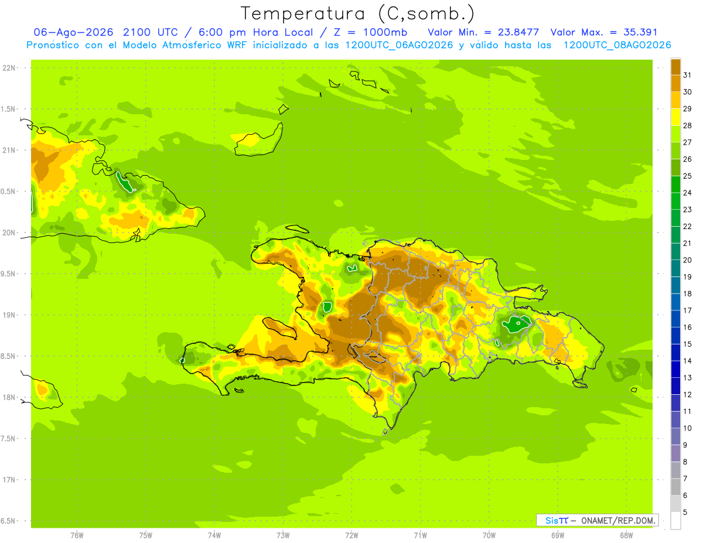Click colorbar value "28"
This screenshot has height=543, width=703.
click(x=687, y=125)
